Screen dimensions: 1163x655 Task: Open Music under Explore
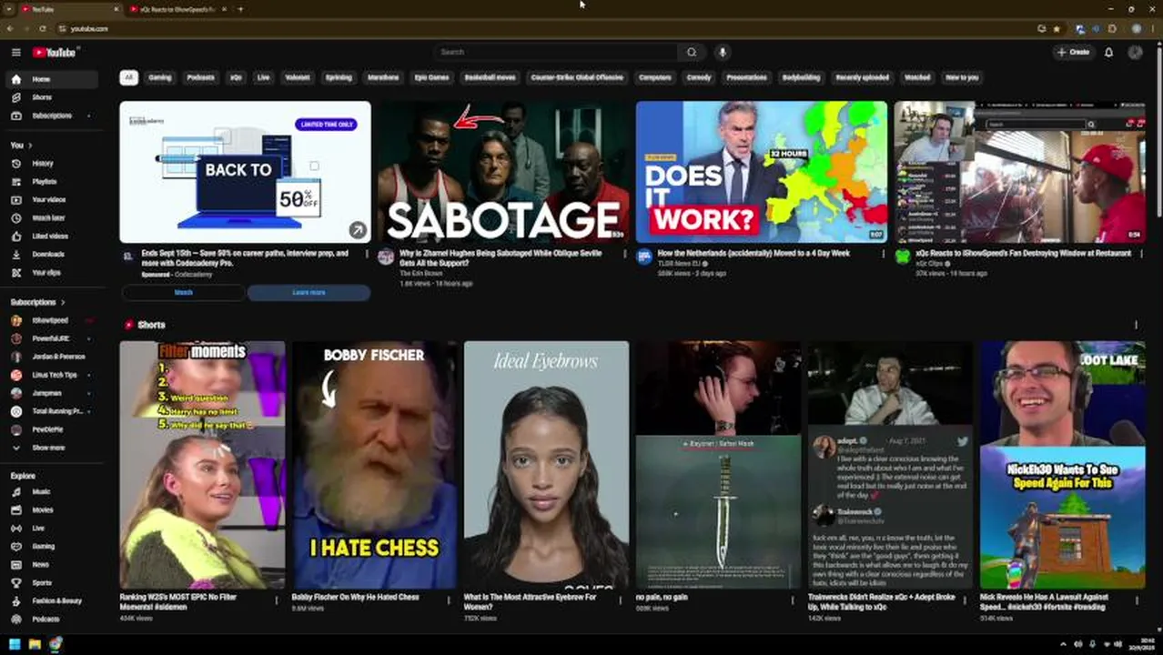click(53, 491)
